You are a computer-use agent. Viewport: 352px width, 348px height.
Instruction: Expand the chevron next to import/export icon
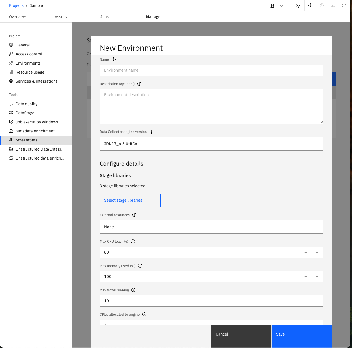(281, 5)
